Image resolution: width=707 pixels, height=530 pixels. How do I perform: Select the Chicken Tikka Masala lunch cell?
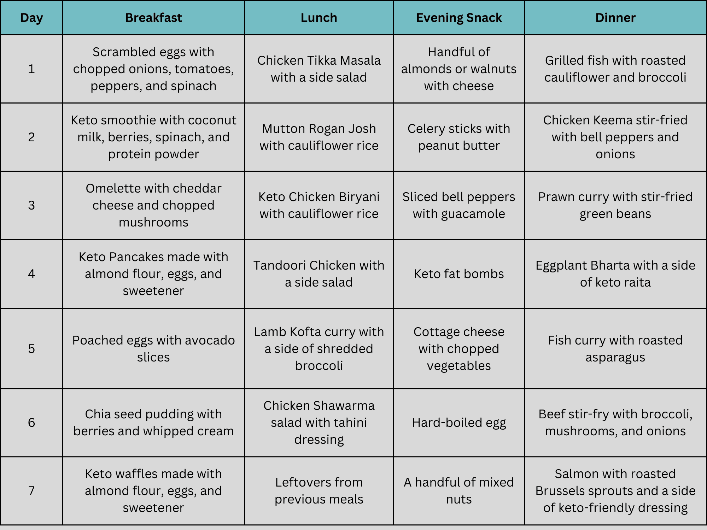[x=319, y=69]
